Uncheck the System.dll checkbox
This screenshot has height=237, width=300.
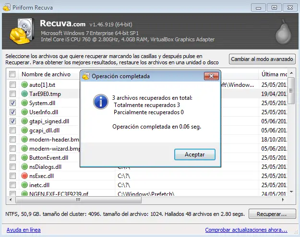click(x=12, y=103)
